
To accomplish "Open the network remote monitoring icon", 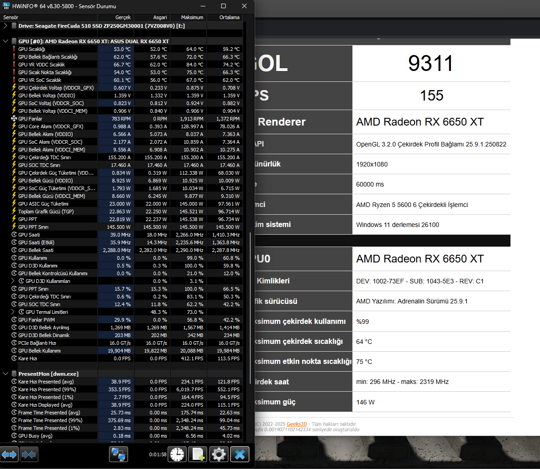I will 119,454.
